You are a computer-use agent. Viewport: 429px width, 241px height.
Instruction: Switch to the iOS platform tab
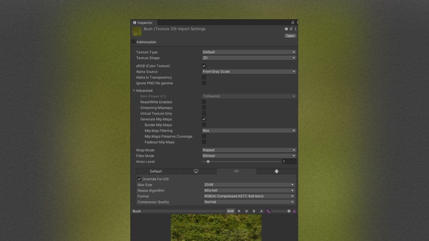click(236, 171)
